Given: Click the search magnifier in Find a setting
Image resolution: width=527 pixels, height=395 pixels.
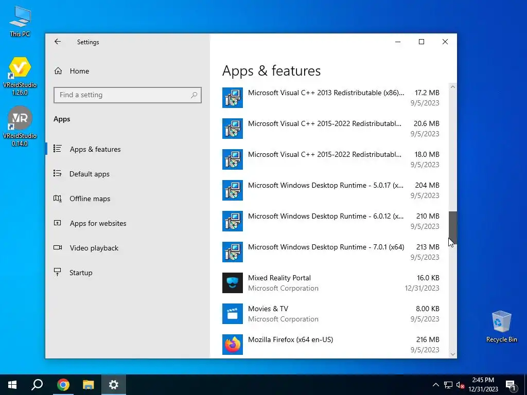Looking at the screenshot, I should [194, 95].
